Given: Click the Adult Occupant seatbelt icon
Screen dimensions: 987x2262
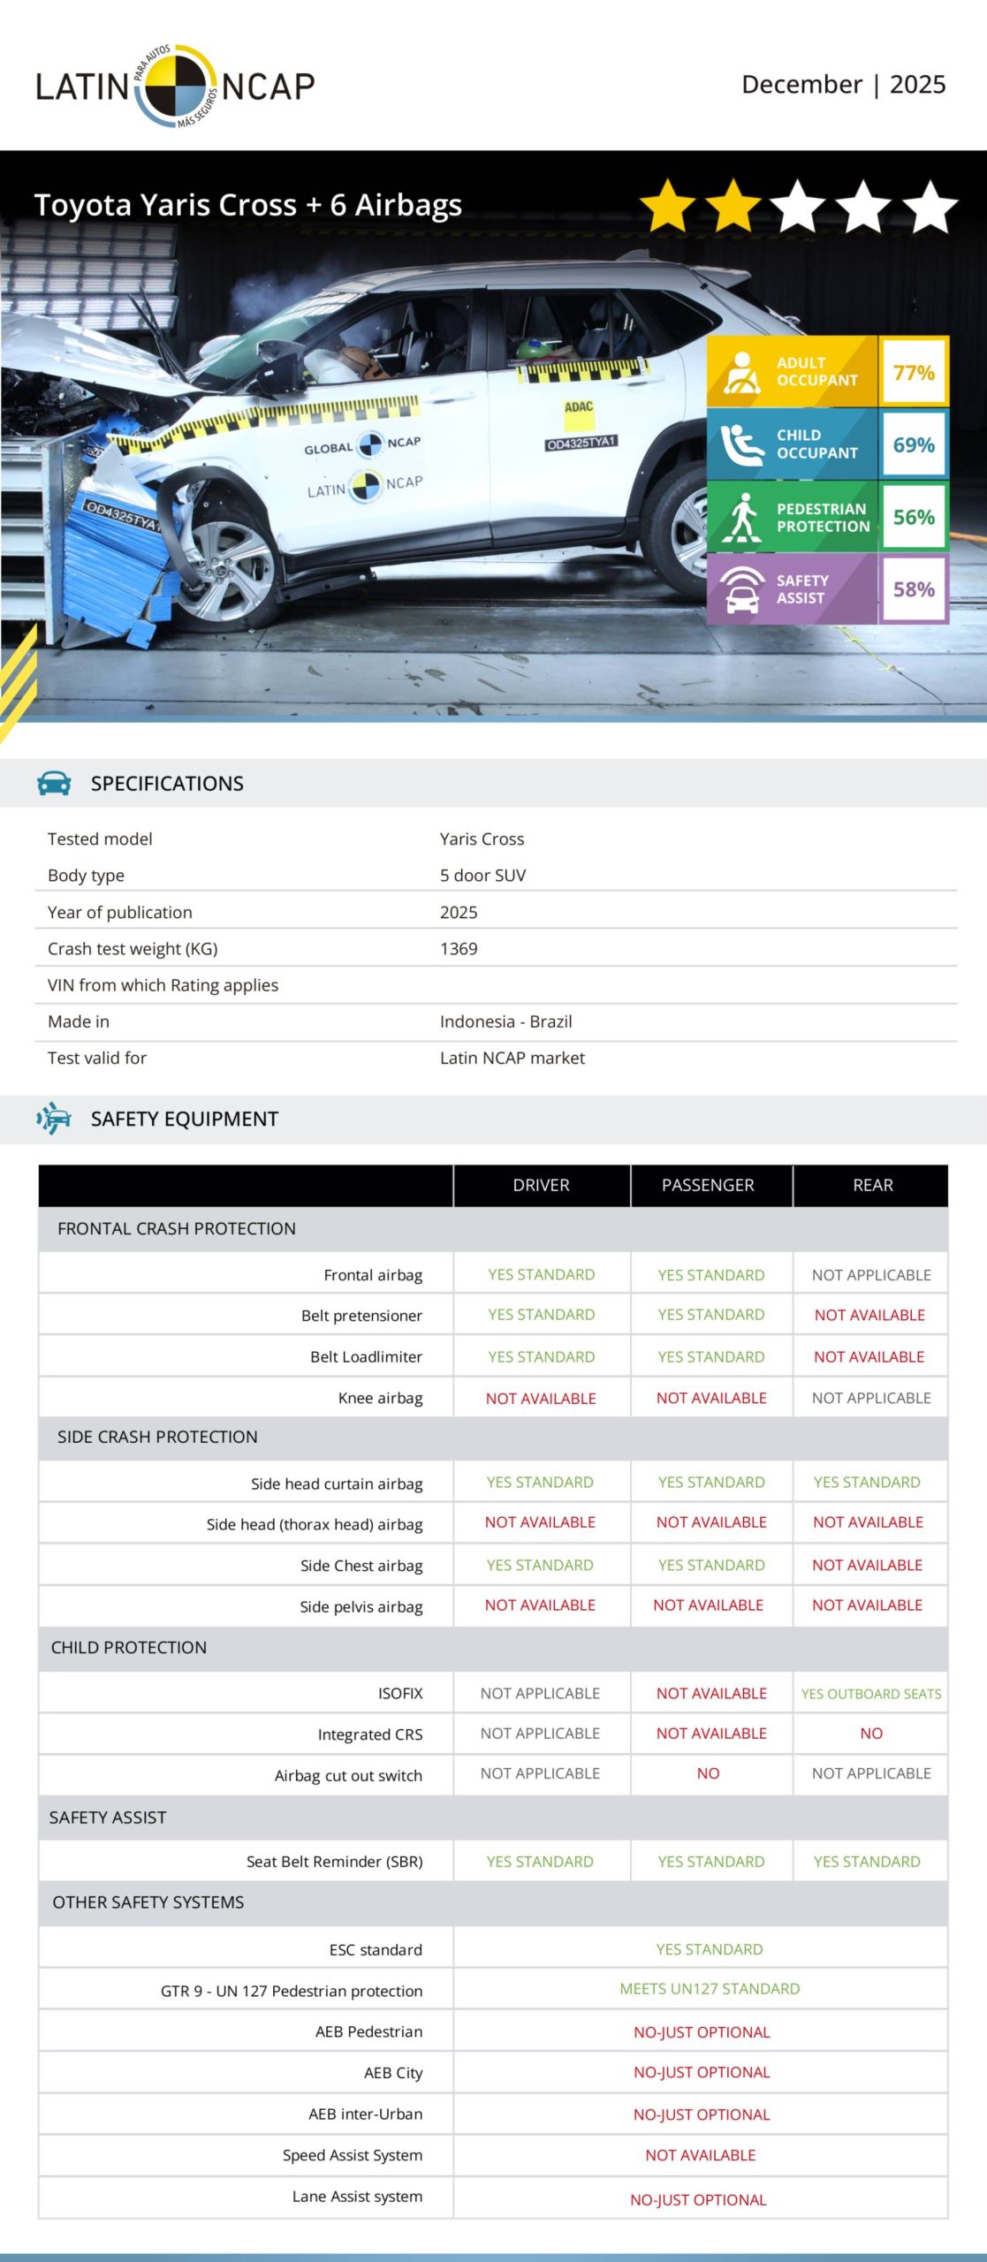Looking at the screenshot, I should (742, 372).
